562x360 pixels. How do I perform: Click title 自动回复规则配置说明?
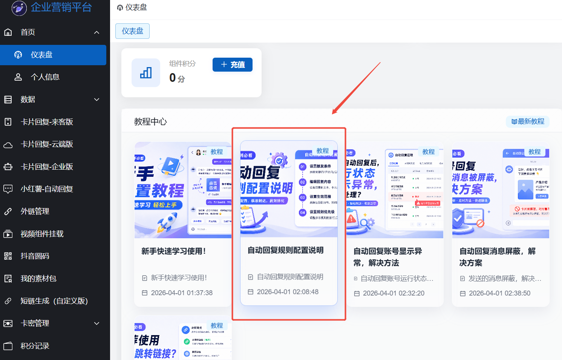click(x=286, y=250)
